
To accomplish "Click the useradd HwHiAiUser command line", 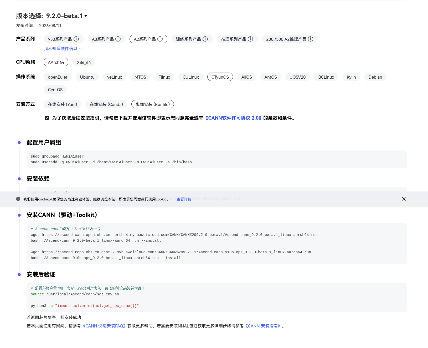I will pyautogui.click(x=111, y=162).
